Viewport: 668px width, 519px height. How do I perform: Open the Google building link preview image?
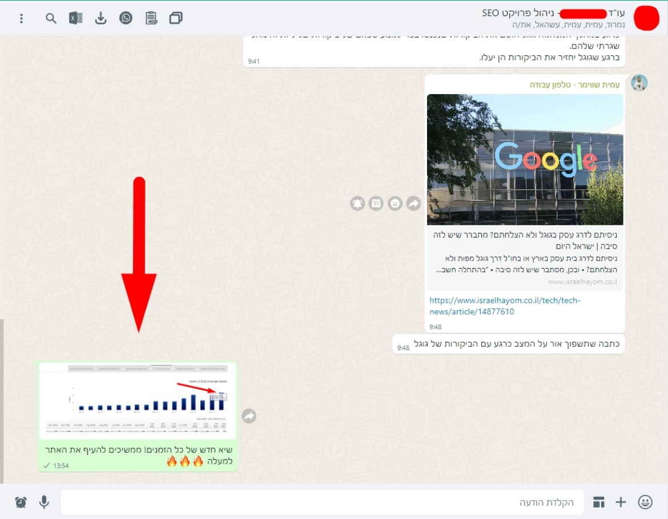[525, 160]
